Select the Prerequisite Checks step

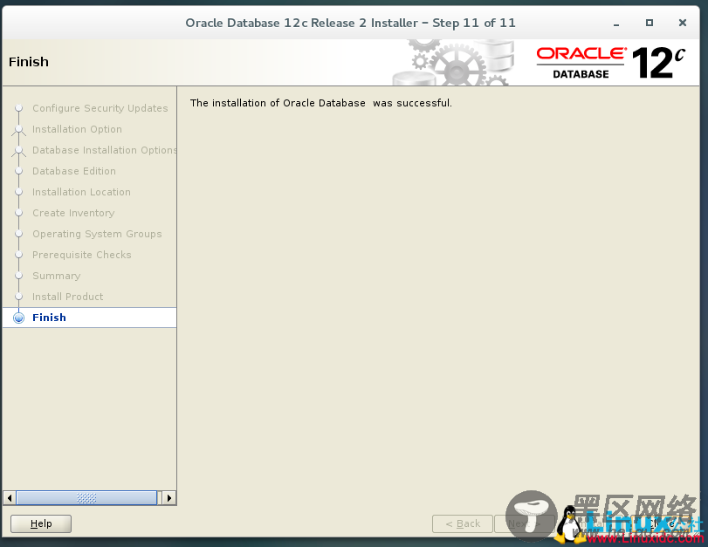point(82,255)
